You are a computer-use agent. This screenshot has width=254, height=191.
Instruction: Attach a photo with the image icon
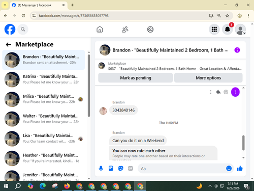click(x=111, y=169)
